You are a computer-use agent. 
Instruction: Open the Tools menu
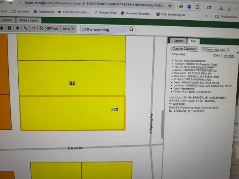point(53,29)
